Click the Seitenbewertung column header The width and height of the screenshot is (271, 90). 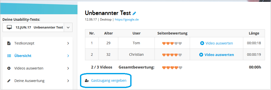(x=172, y=33)
